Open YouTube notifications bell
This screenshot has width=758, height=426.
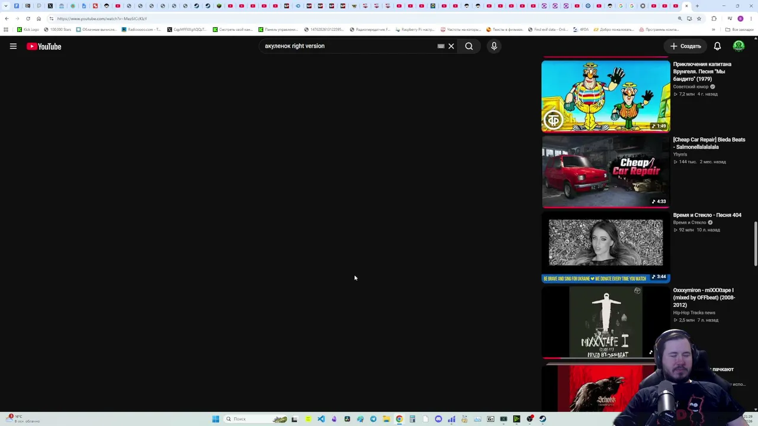point(717,46)
